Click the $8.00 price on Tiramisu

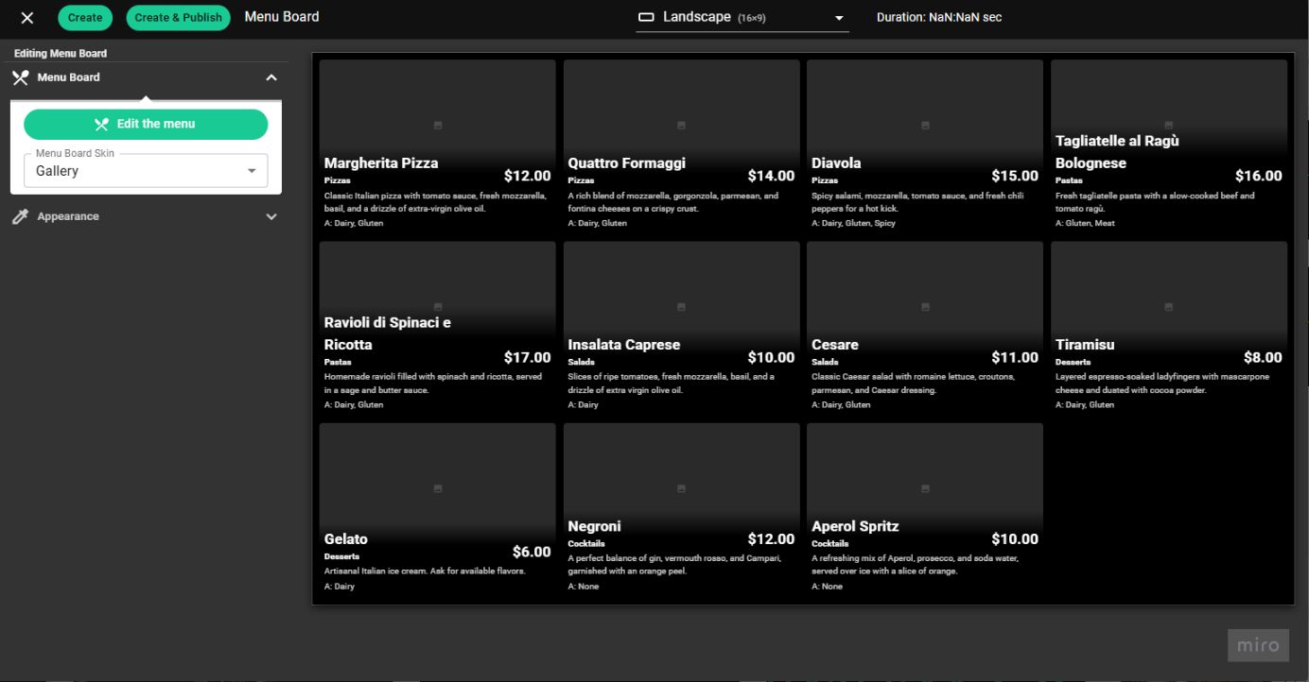(1263, 357)
